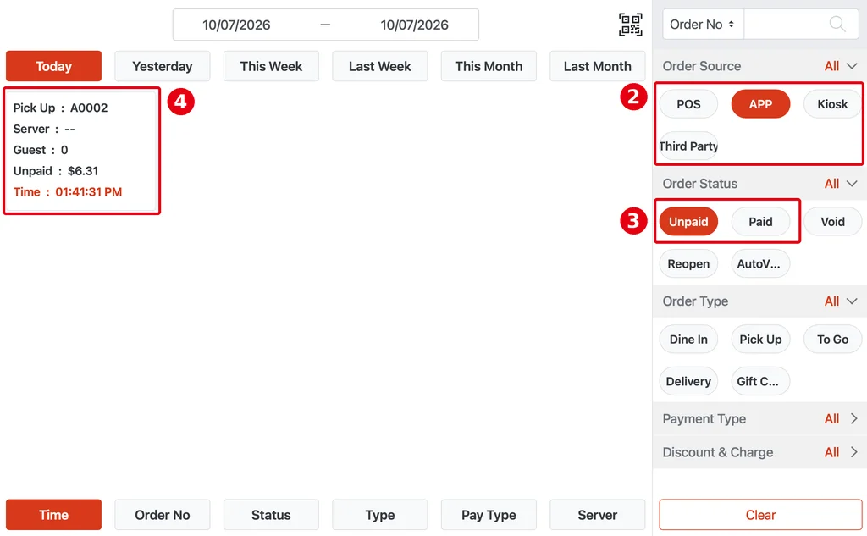Image resolution: width=867 pixels, height=536 pixels.
Task: Expand the Discount & Charge section arrow
Action: 853,452
